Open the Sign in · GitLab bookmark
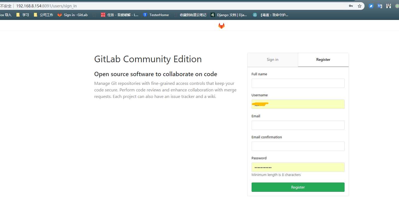The image size is (399, 215). (x=72, y=15)
